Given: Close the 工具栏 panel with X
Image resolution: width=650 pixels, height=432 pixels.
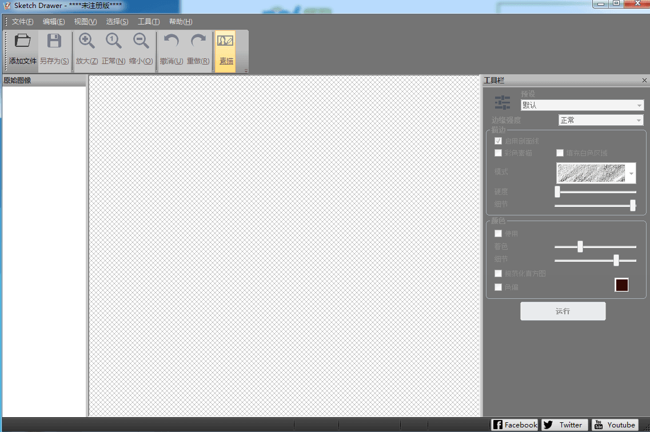Looking at the screenshot, I should point(644,81).
